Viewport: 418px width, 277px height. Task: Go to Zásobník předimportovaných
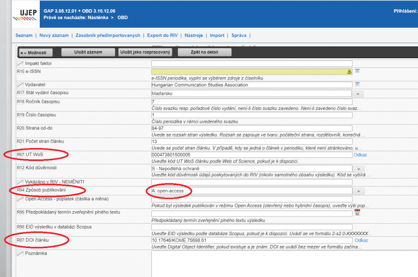coord(108,35)
